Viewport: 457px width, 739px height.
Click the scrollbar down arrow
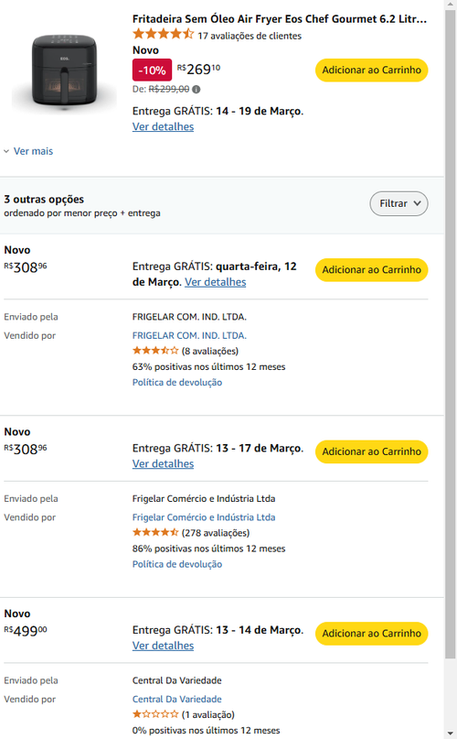(451, 734)
